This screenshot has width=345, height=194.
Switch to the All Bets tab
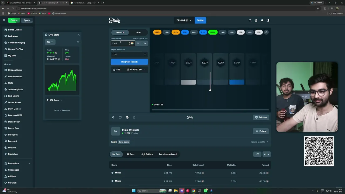pos(130,154)
